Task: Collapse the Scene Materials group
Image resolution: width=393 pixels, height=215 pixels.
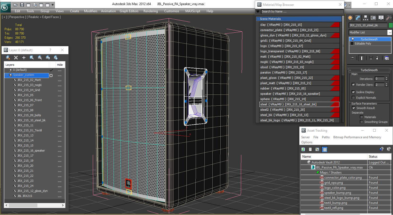Action: pos(258,19)
